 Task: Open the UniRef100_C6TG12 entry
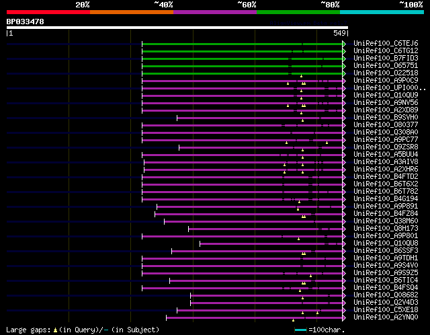click(386, 50)
